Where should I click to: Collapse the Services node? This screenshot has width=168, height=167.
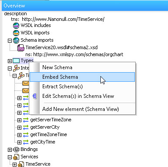(x=10, y=157)
